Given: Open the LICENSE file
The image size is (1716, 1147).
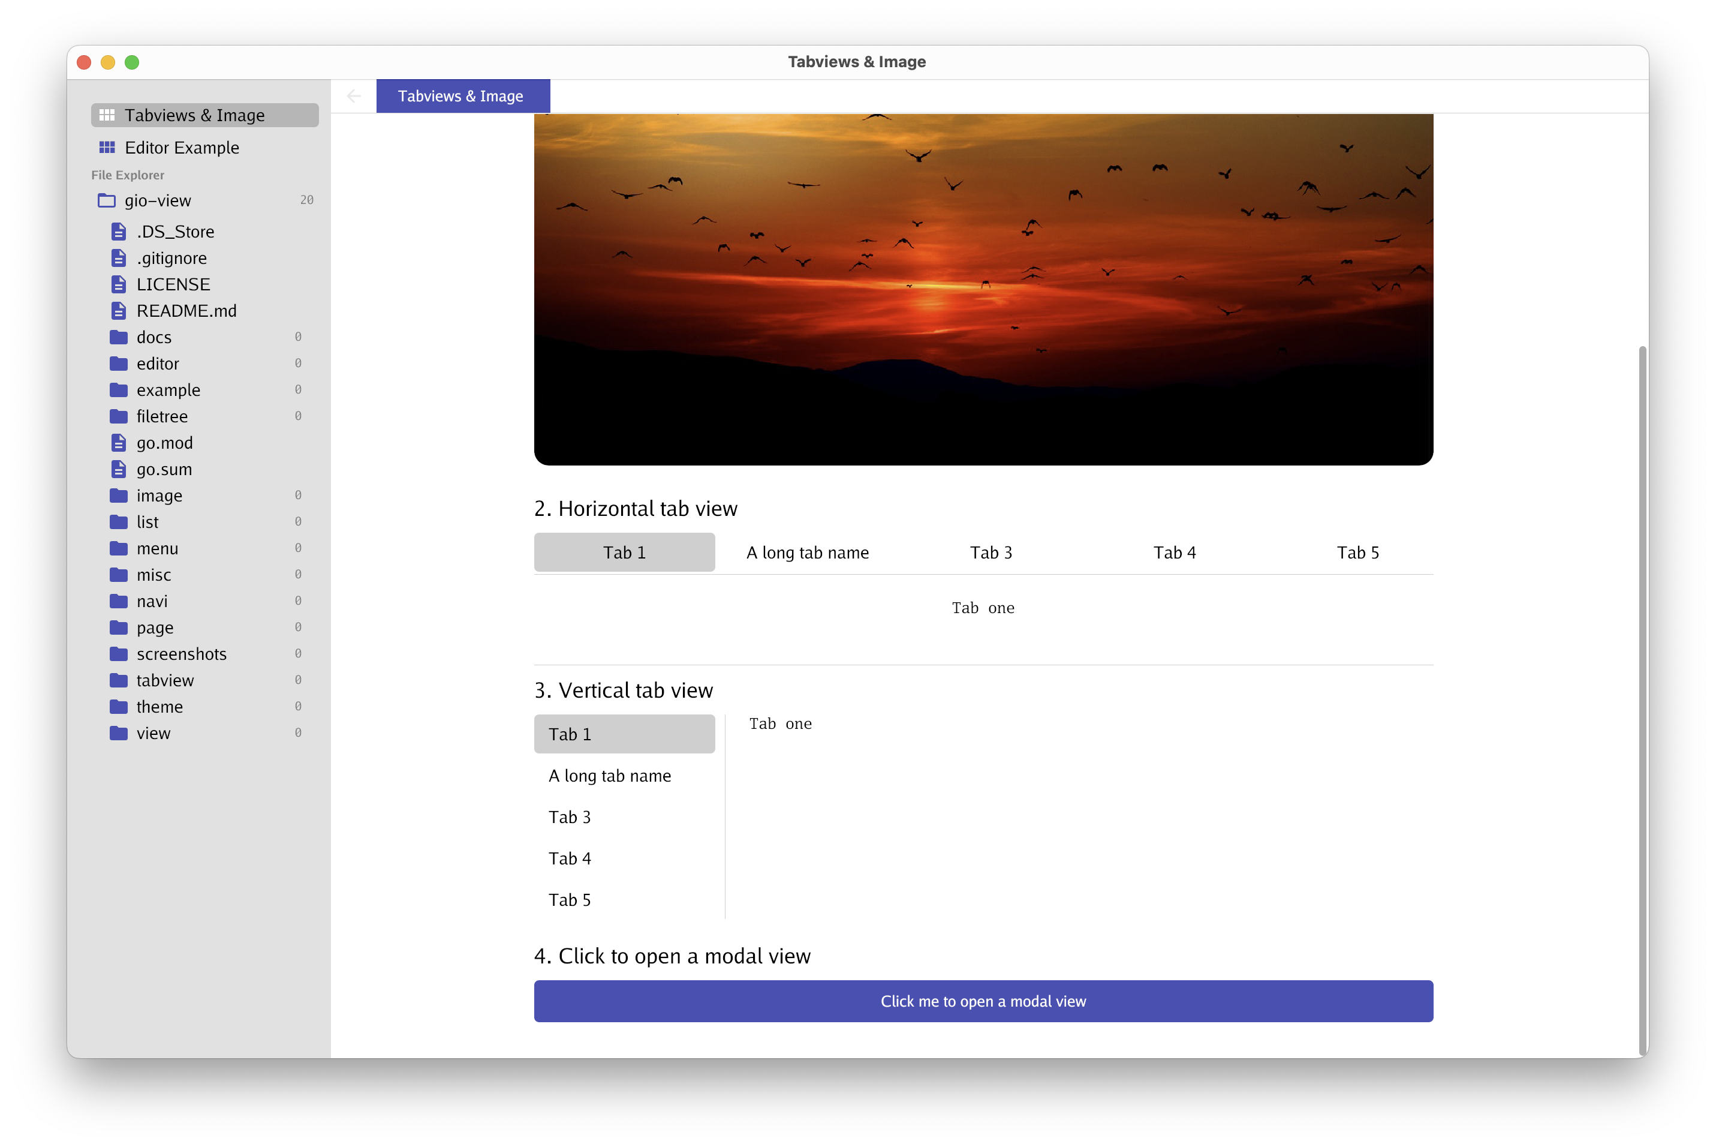Looking at the screenshot, I should [x=173, y=284].
